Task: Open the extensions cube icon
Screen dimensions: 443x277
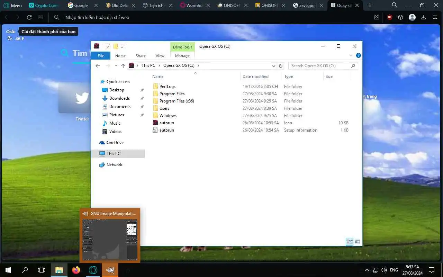Action: click(x=400, y=17)
